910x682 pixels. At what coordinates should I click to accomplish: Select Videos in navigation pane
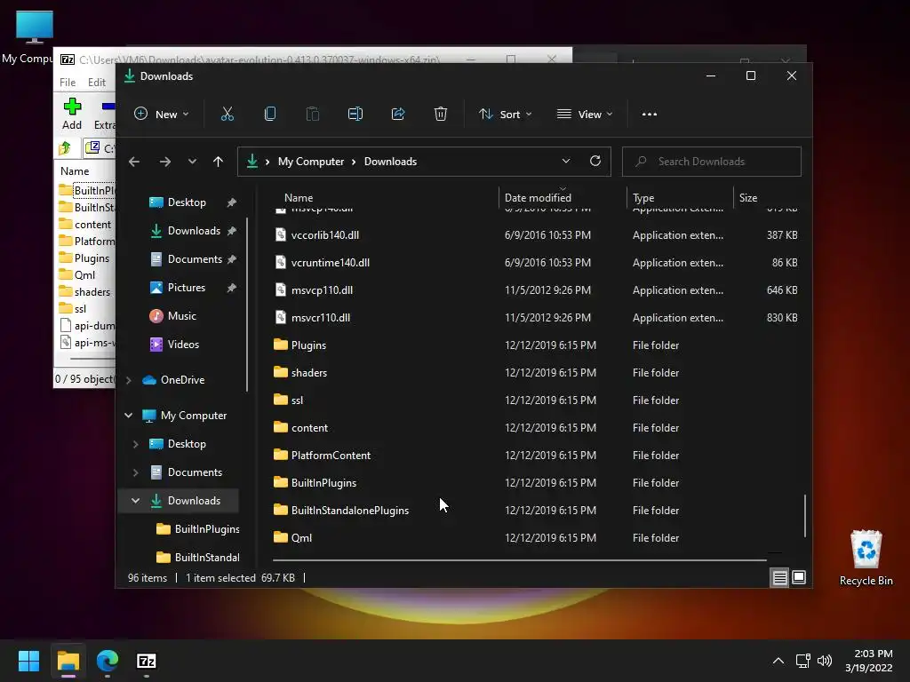pos(183,345)
